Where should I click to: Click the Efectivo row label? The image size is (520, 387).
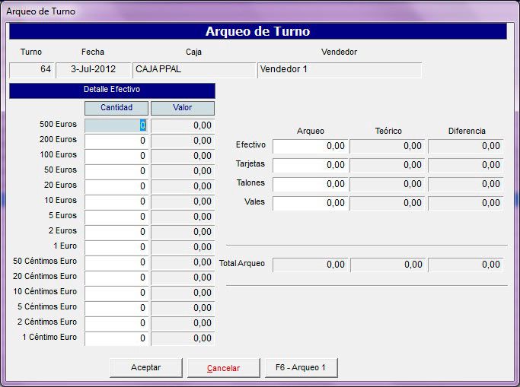(x=250, y=144)
